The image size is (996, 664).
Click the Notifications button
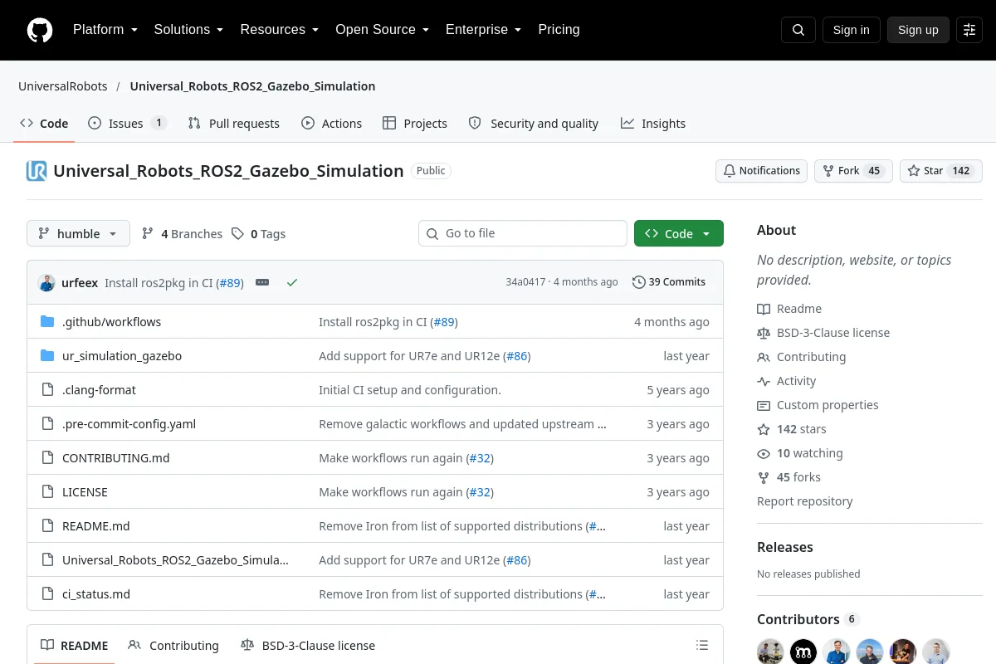pos(761,171)
